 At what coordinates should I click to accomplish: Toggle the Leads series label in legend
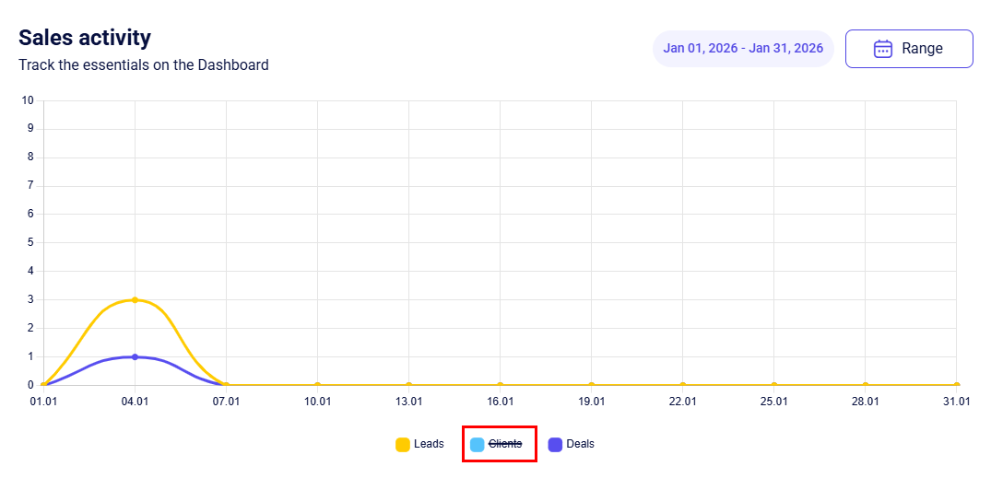(429, 444)
